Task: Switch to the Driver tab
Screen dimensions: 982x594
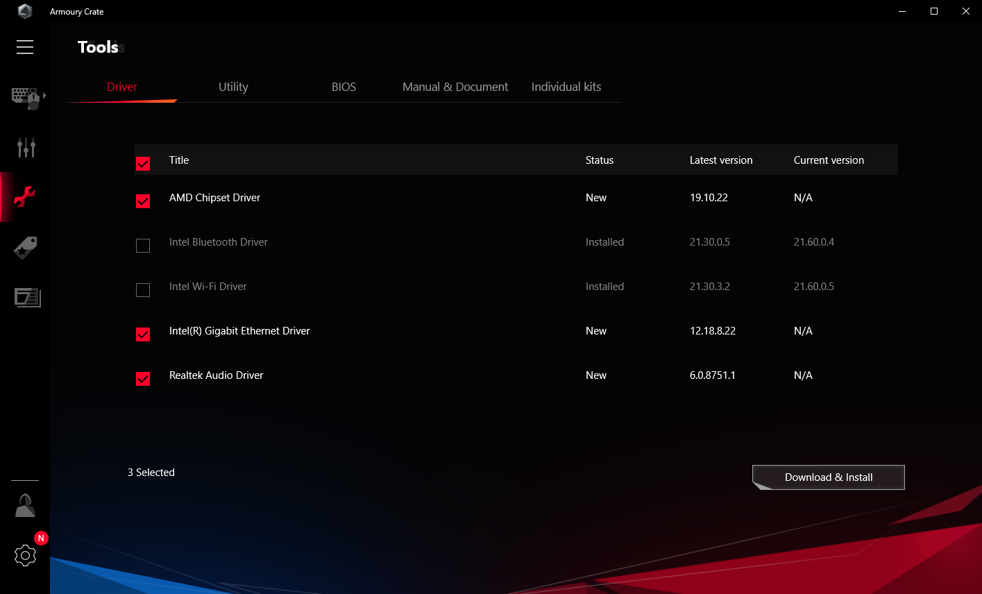Action: tap(122, 87)
